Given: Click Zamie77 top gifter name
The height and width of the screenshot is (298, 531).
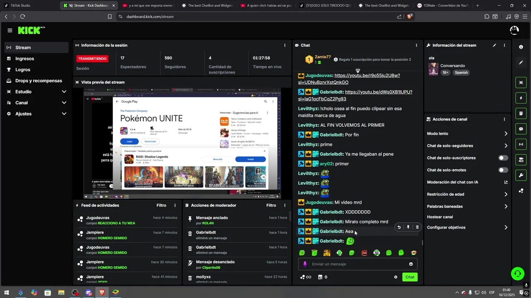Looking at the screenshot, I should click(x=323, y=57).
